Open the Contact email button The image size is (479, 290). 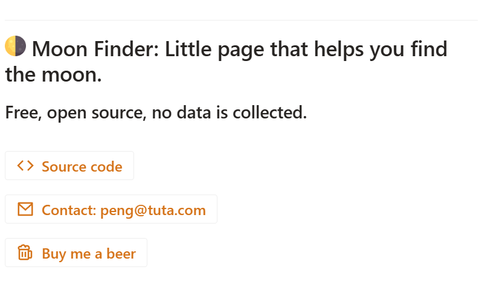[x=111, y=209]
